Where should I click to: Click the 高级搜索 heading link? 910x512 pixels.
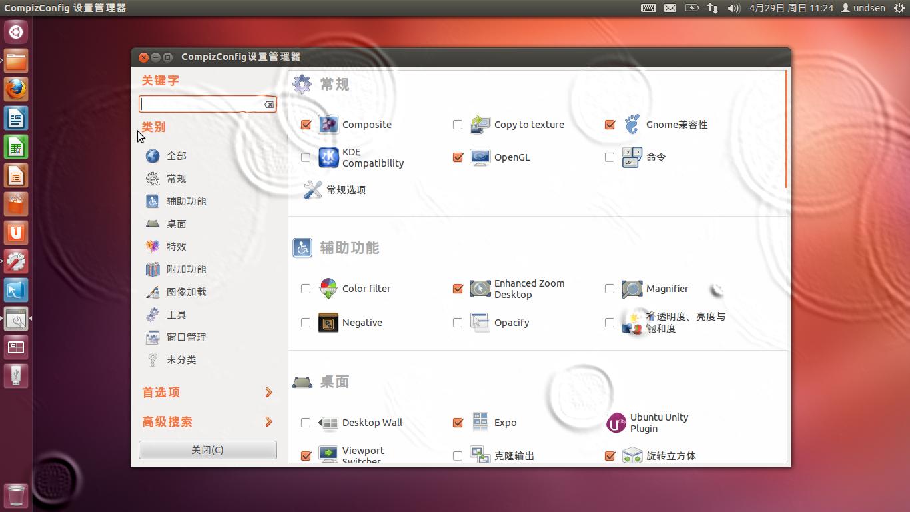[167, 422]
